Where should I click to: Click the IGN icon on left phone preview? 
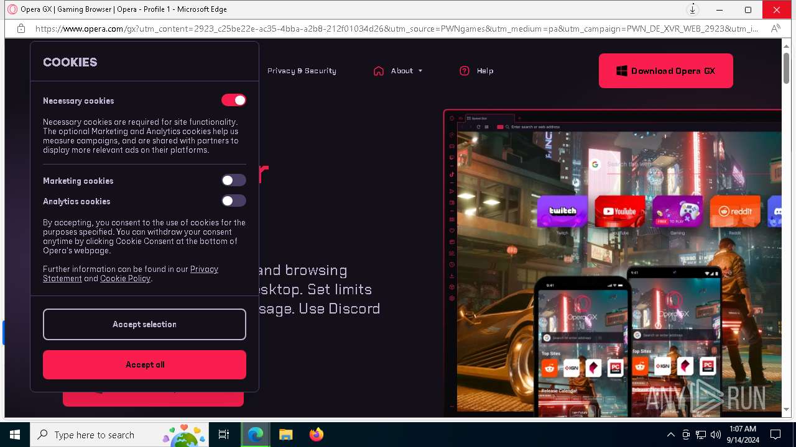coord(572,368)
